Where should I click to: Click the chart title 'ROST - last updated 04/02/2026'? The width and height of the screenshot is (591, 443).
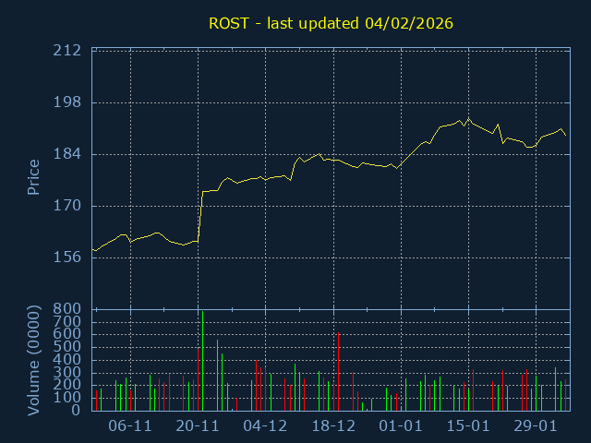coord(331,23)
